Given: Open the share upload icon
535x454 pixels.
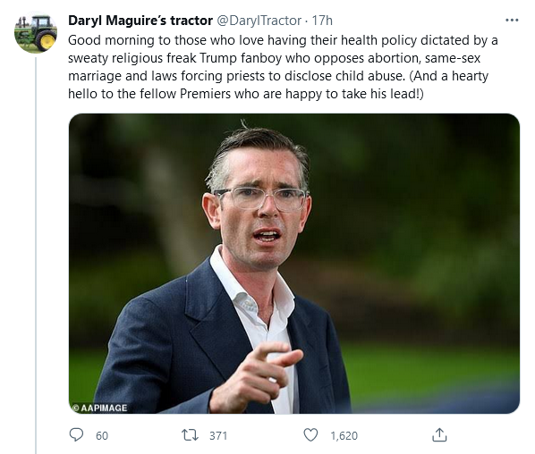Looking at the screenshot, I should [439, 435].
